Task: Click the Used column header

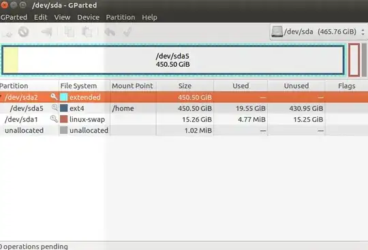Action: pos(241,86)
